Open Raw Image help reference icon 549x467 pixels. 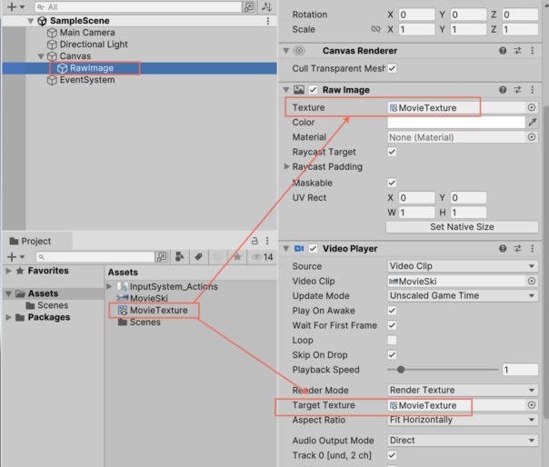pos(503,90)
